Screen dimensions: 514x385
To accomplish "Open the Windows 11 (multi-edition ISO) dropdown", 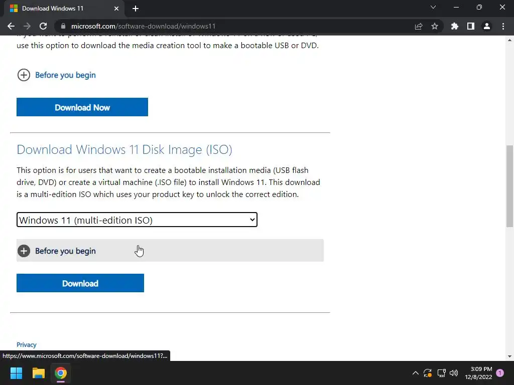I will pos(137,220).
